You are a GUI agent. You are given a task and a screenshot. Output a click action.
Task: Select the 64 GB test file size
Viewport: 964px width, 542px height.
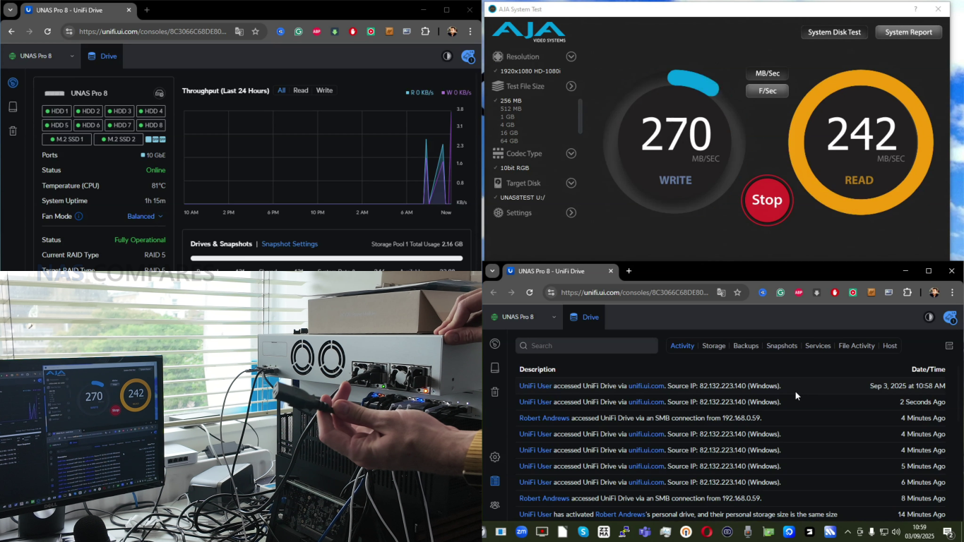[x=509, y=140]
